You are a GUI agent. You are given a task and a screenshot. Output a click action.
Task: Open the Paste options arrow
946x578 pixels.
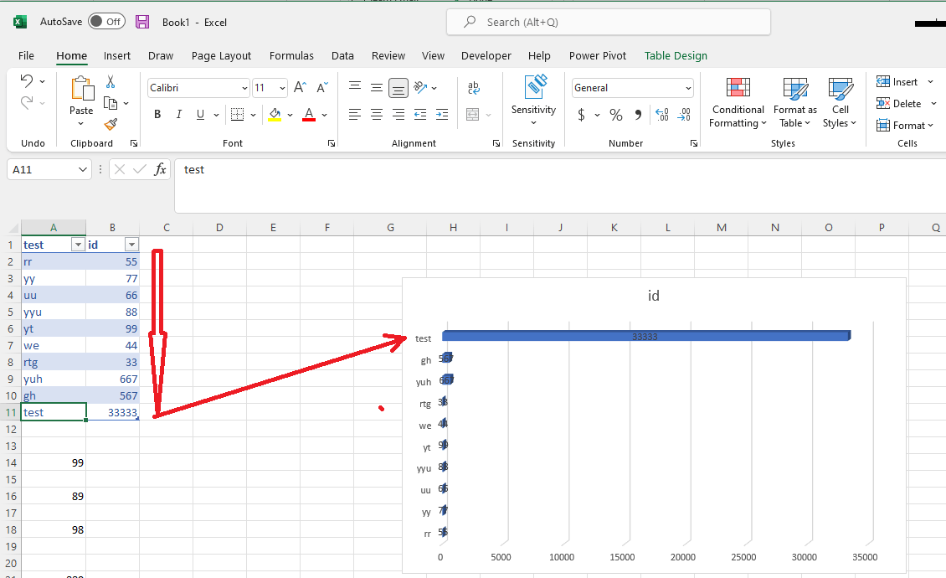click(x=81, y=124)
